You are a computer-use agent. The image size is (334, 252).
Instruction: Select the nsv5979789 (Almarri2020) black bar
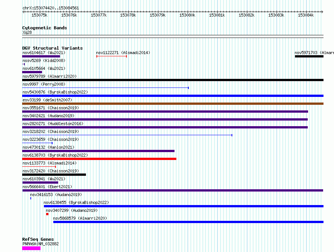pos(173,80)
